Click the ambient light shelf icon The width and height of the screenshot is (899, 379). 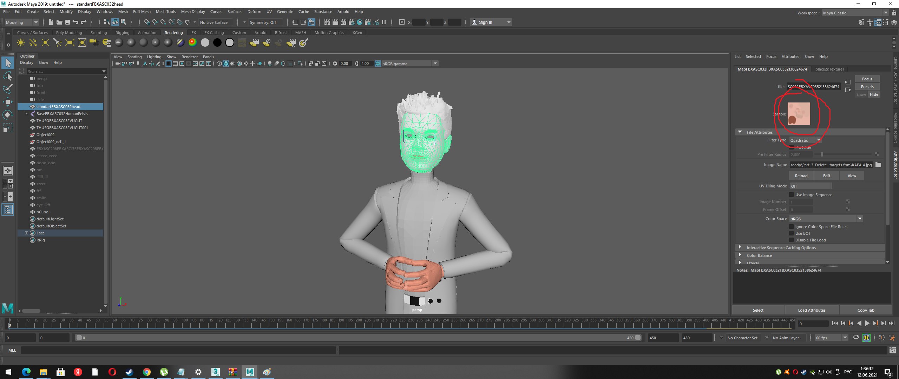click(21, 43)
